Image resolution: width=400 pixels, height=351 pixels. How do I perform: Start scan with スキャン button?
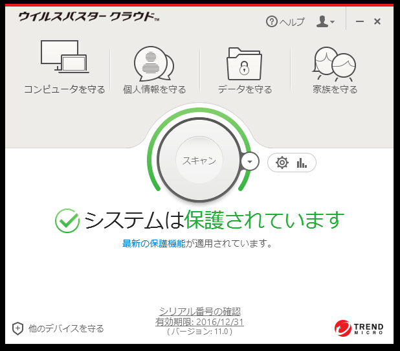click(199, 160)
